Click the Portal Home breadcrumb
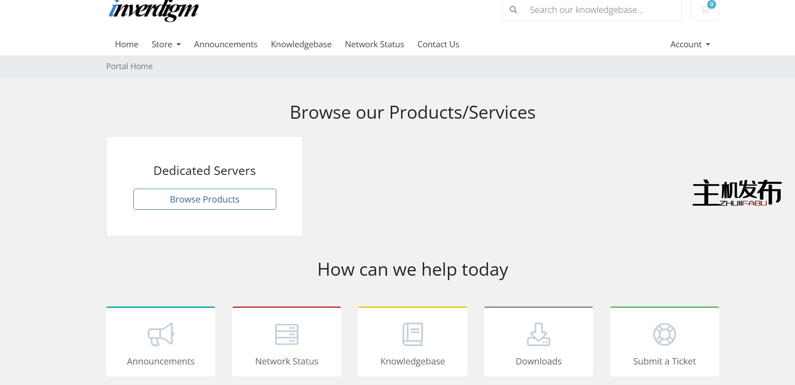This screenshot has width=795, height=385. pyautogui.click(x=129, y=66)
